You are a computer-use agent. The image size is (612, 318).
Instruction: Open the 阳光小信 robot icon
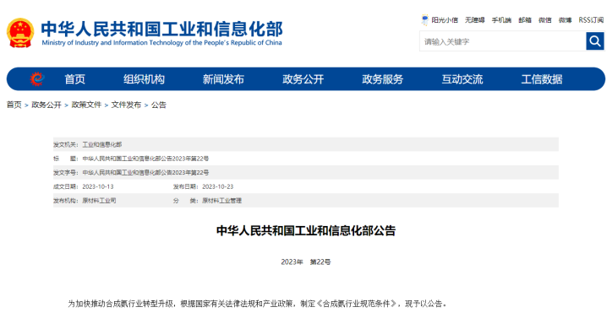coord(424,20)
